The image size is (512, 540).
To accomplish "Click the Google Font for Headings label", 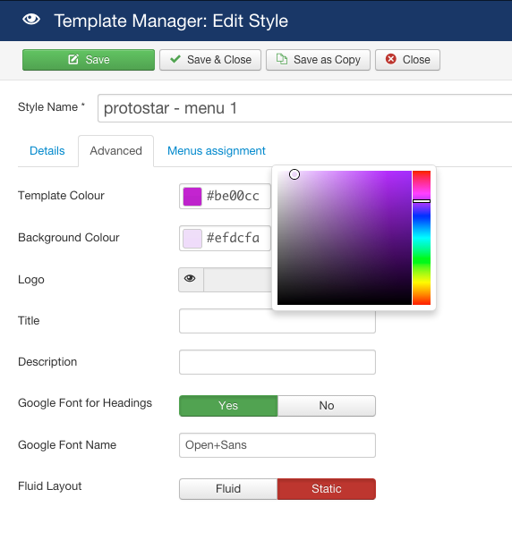I will pyautogui.click(x=85, y=403).
